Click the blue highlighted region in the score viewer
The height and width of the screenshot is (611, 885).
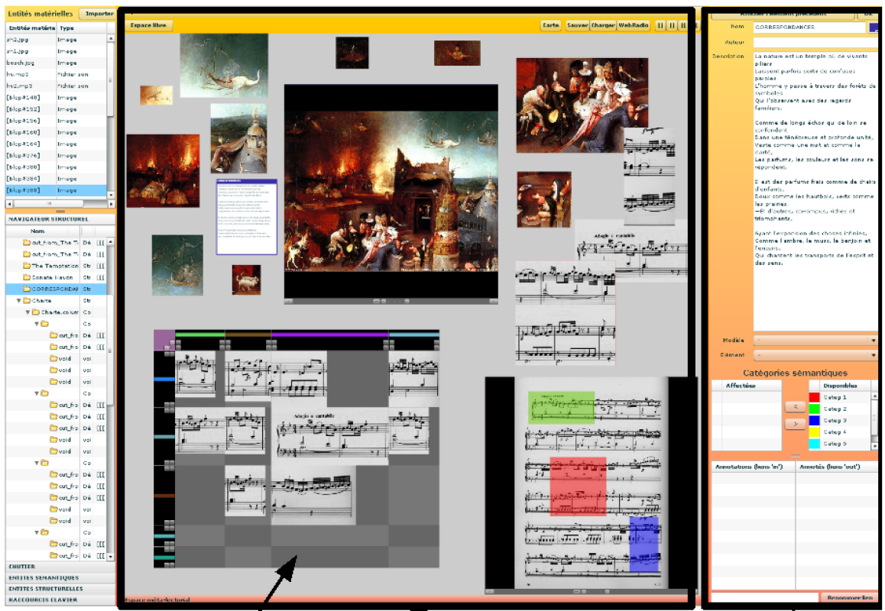click(x=644, y=544)
